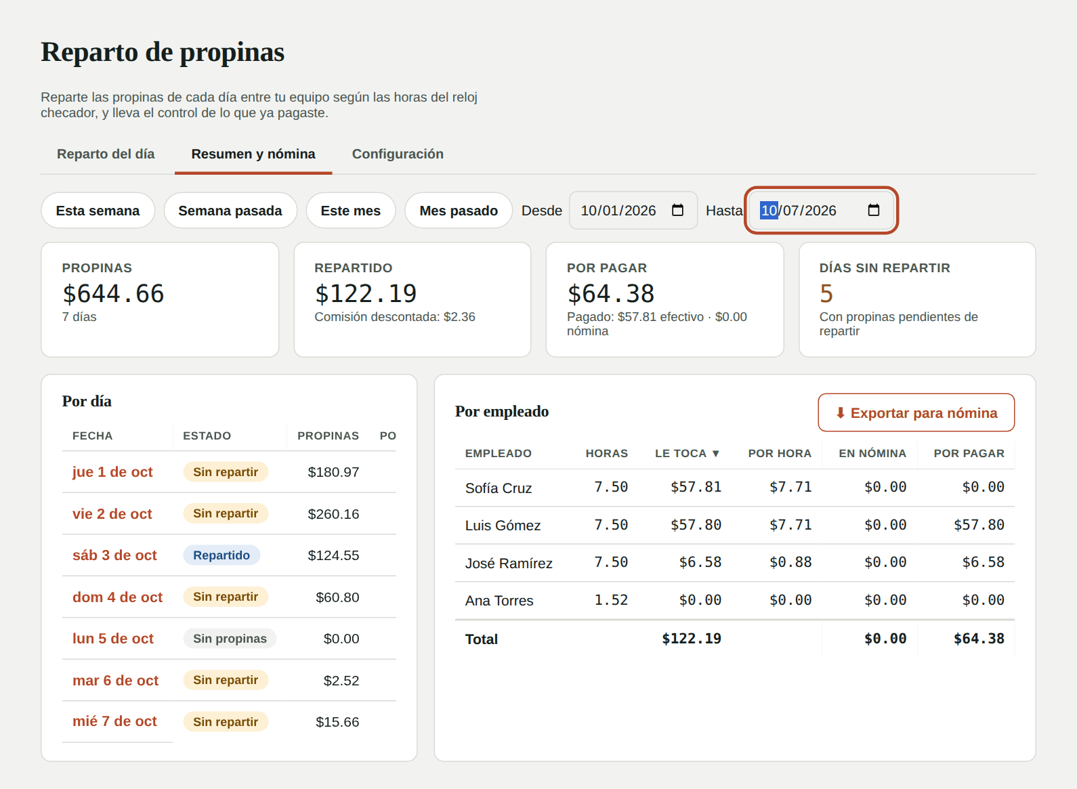The height and width of the screenshot is (789, 1077).
Task: Select the Luis Gómez employee name
Action: tap(503, 526)
